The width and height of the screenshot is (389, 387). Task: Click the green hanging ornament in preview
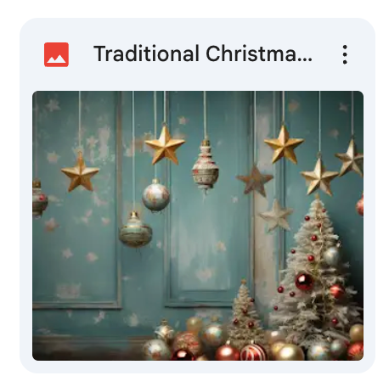tap(135, 231)
